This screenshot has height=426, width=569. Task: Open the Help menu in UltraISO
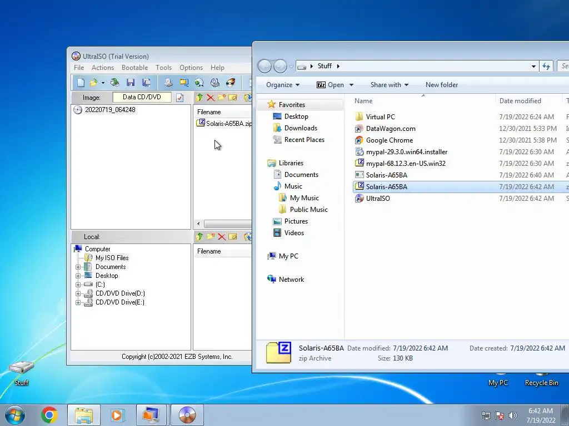217,68
